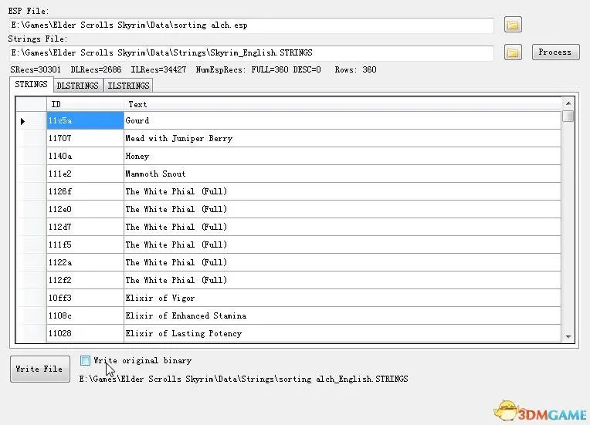Click the scrollbar up arrow

click(x=568, y=103)
